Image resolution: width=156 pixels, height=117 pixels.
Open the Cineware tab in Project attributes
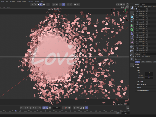point(149,62)
